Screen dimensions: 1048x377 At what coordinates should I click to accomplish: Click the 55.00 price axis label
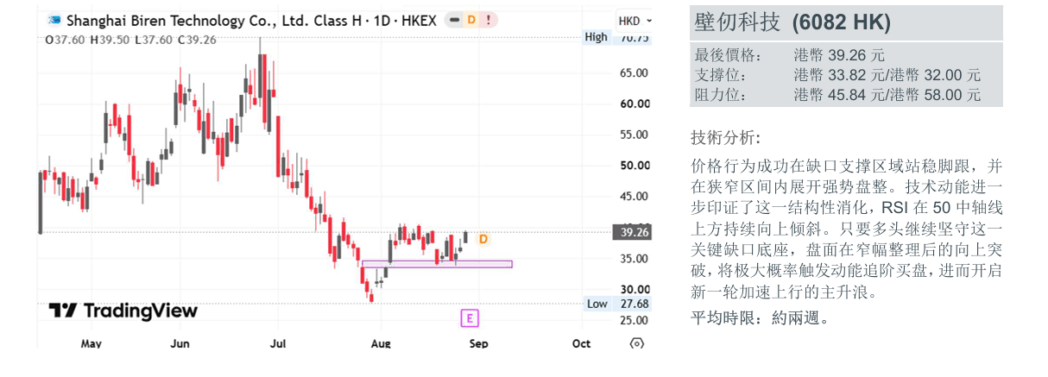pos(634,135)
